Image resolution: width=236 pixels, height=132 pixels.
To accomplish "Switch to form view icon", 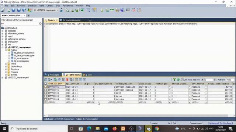I will pos(80,80).
